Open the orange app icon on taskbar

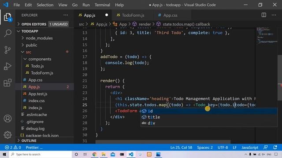(149, 154)
